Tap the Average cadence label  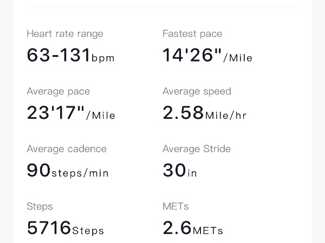[66, 149]
